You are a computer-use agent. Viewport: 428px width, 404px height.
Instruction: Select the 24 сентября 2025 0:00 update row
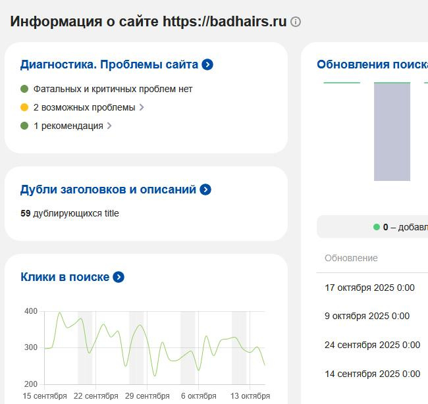click(x=372, y=345)
